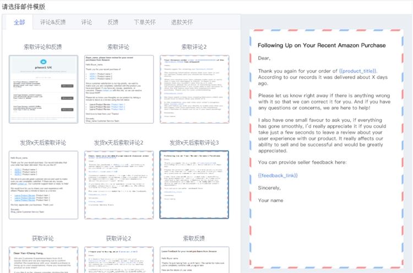This screenshot has width=413, height=273.
Task: Click the 发货x天后索取评论3 template title
Action: tap(194, 143)
